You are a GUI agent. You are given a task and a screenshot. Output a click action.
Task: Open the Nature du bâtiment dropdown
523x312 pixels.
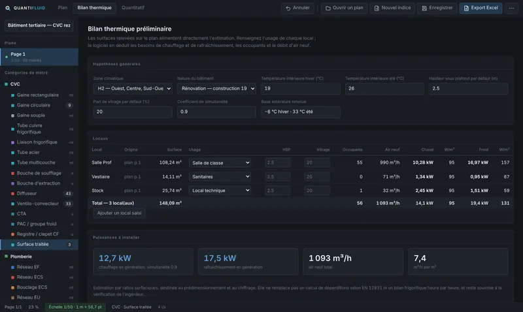[x=216, y=89]
